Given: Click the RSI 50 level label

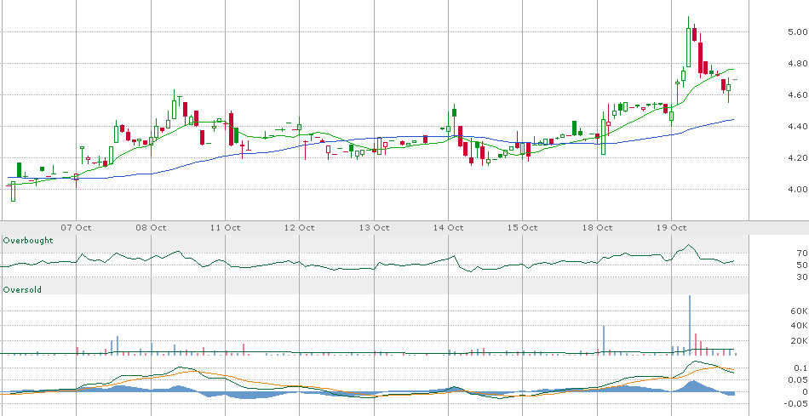Looking at the screenshot, I should point(802,265).
